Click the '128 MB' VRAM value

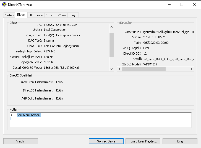click(49, 57)
